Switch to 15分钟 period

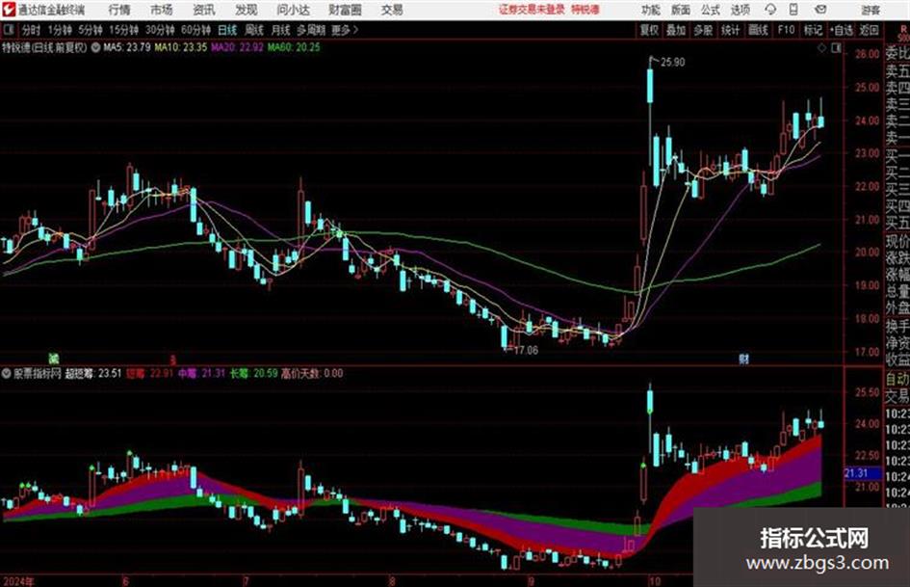tap(123, 30)
